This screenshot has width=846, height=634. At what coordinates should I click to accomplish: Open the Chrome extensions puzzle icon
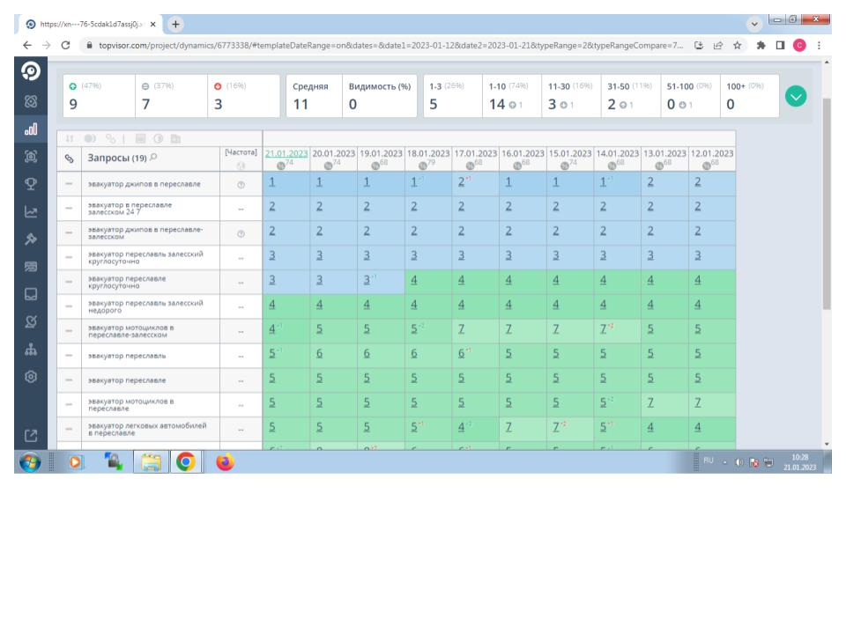tap(761, 45)
